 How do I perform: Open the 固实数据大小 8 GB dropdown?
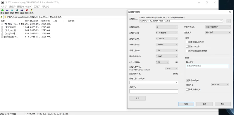(x=167, y=56)
